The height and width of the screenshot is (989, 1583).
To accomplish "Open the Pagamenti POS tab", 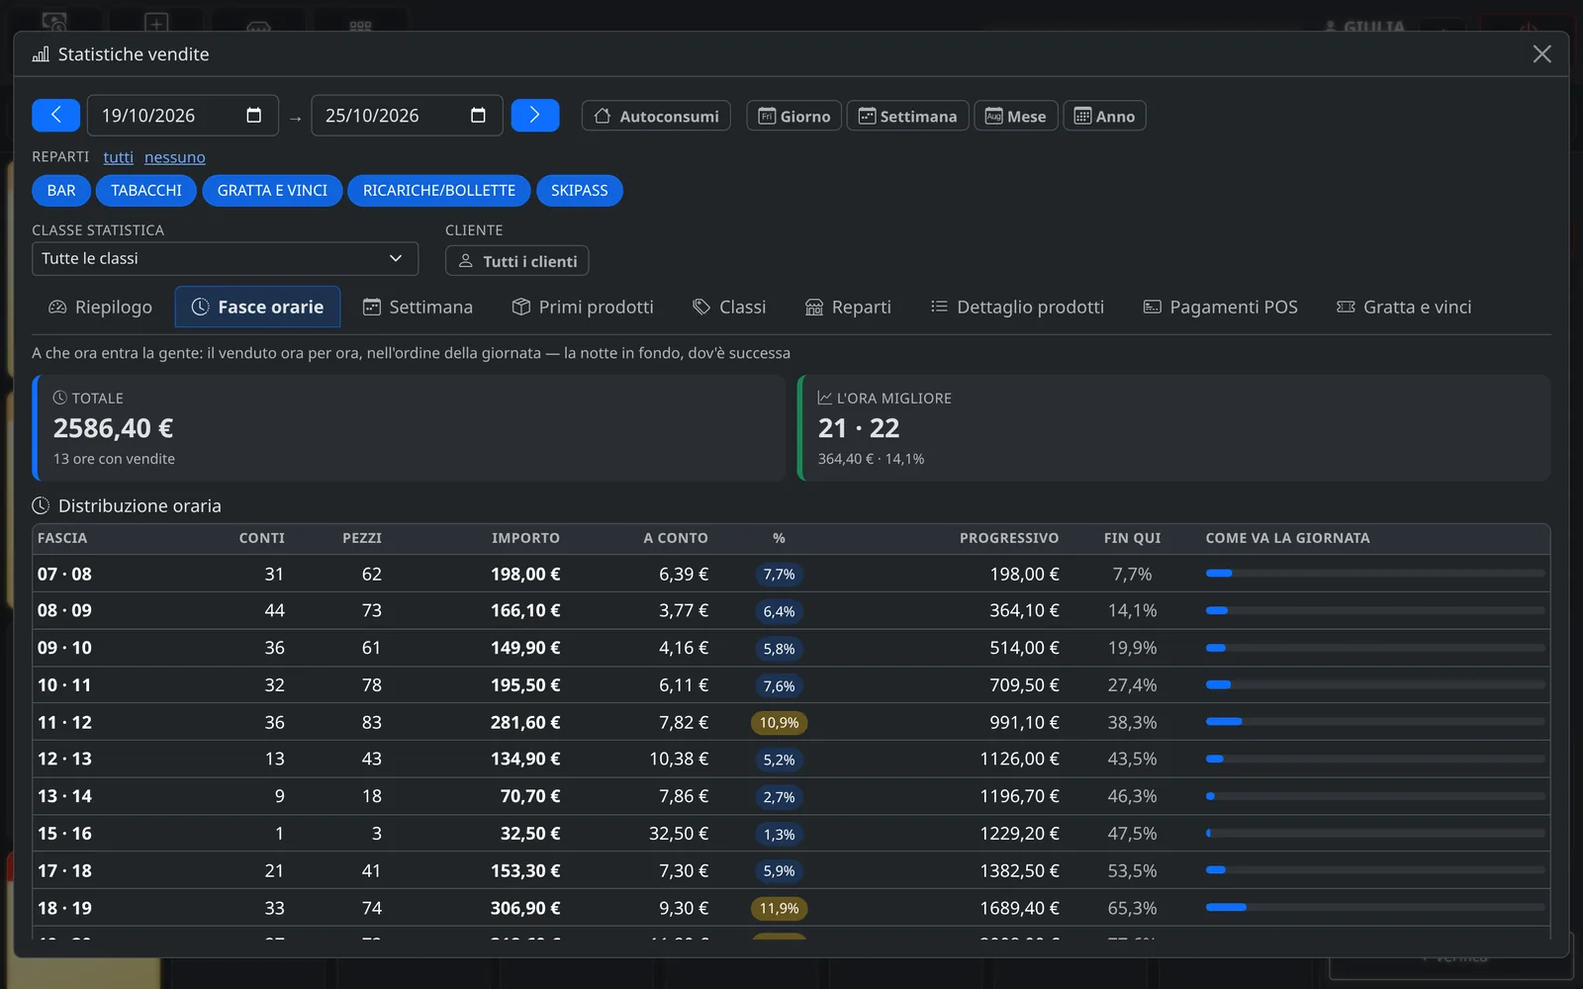I will click(1221, 307).
